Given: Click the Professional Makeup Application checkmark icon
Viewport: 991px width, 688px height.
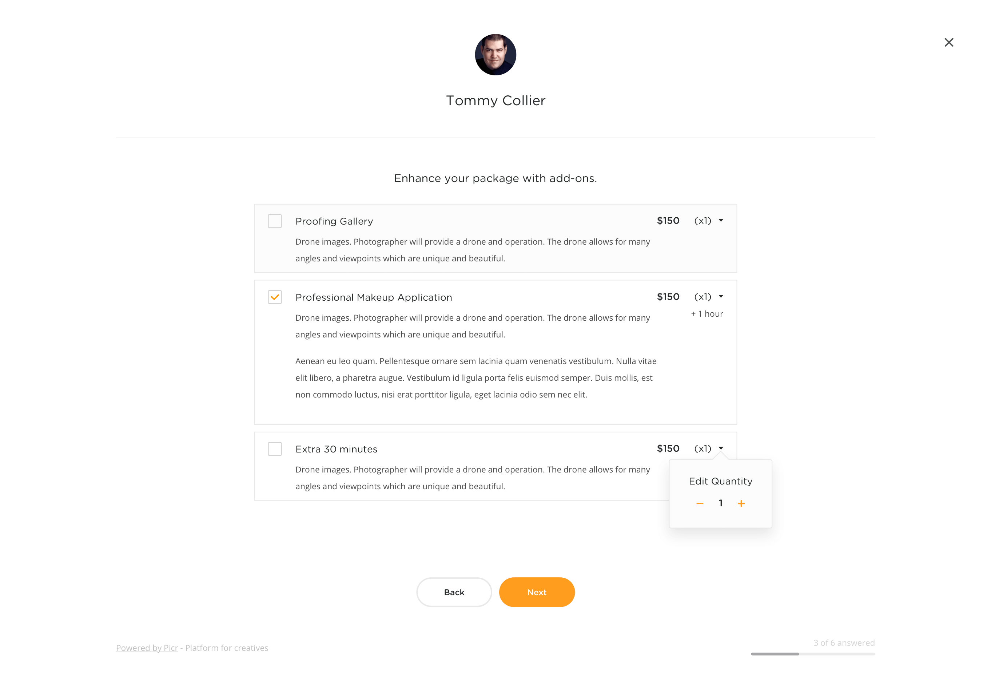Looking at the screenshot, I should 275,296.
